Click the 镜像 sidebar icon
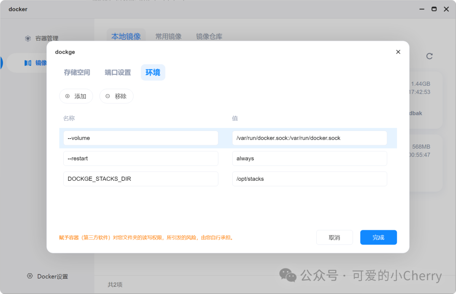This screenshot has height=294, width=456. pos(28,63)
